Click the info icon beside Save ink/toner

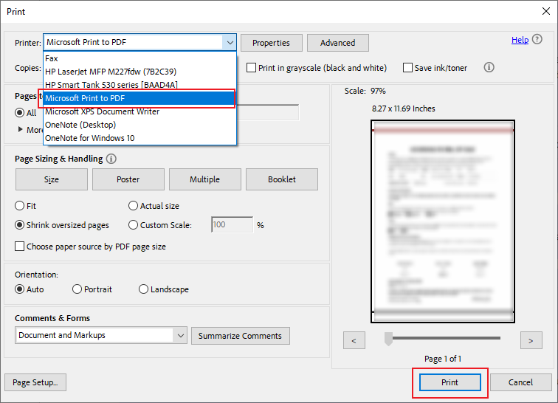click(x=489, y=67)
